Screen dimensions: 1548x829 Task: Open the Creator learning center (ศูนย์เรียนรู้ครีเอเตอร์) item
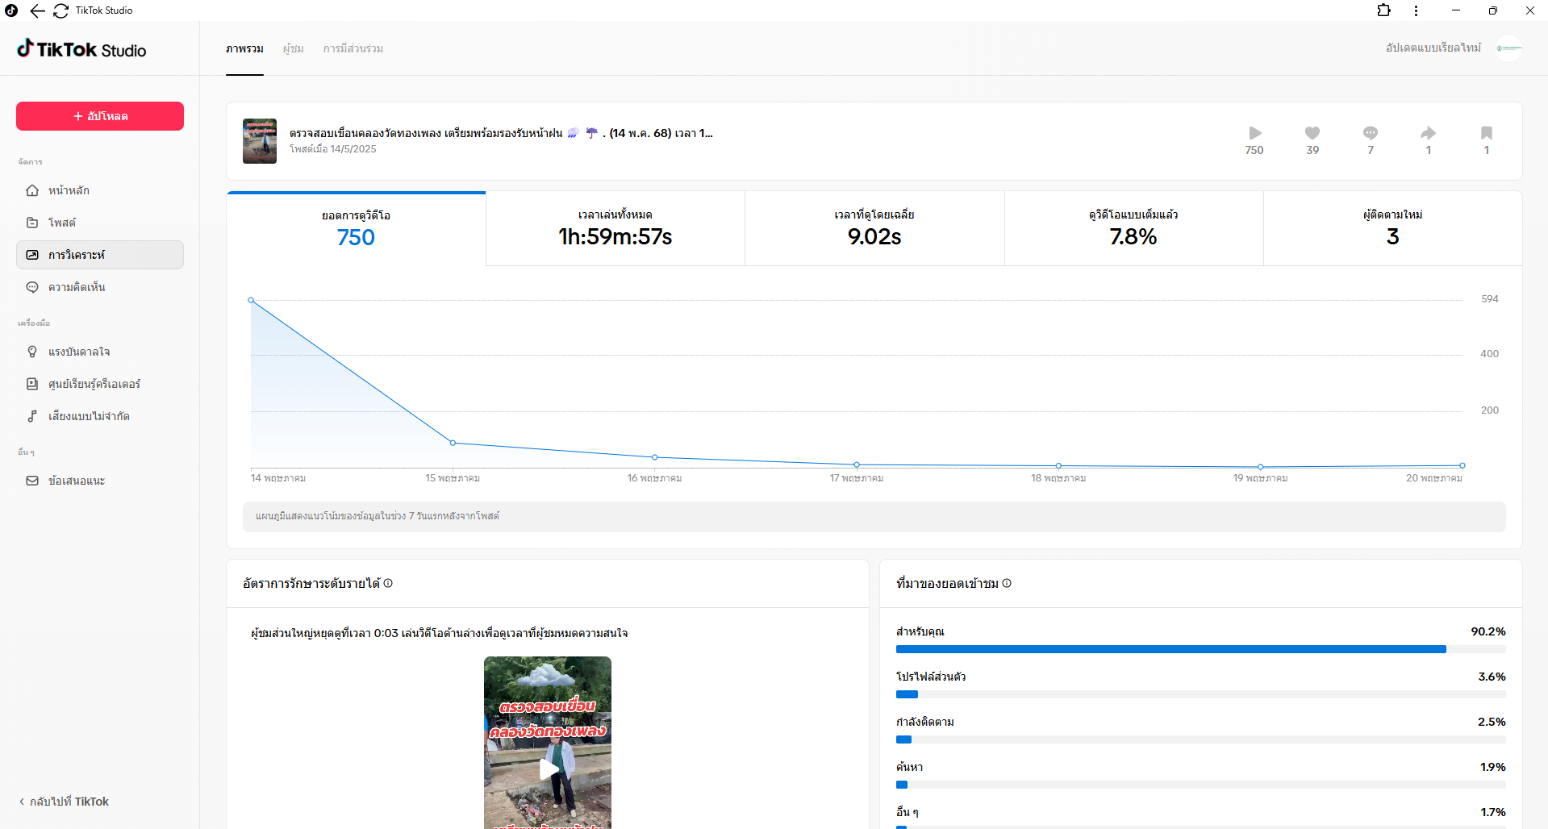[100, 384]
